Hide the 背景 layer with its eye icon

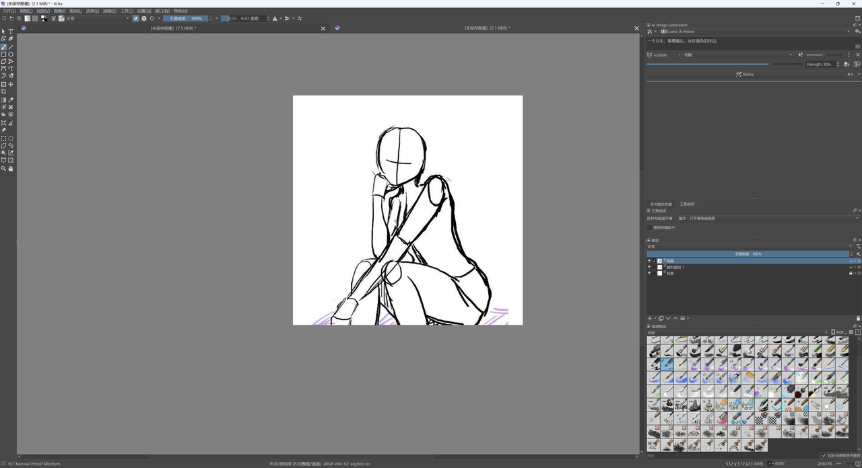click(649, 274)
